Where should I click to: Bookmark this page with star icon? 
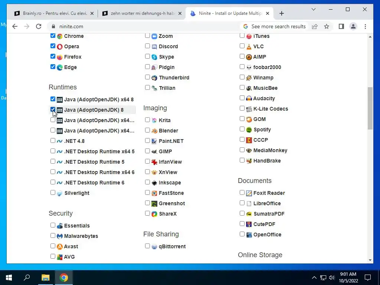coord(327,26)
